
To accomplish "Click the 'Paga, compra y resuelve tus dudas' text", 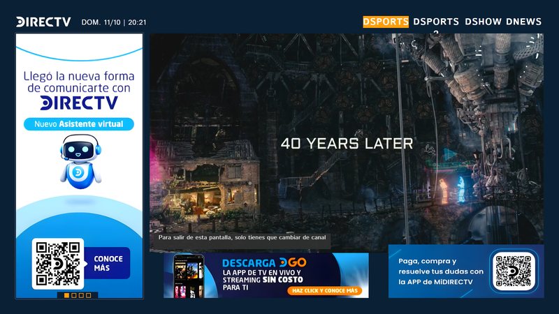I will point(441,271).
